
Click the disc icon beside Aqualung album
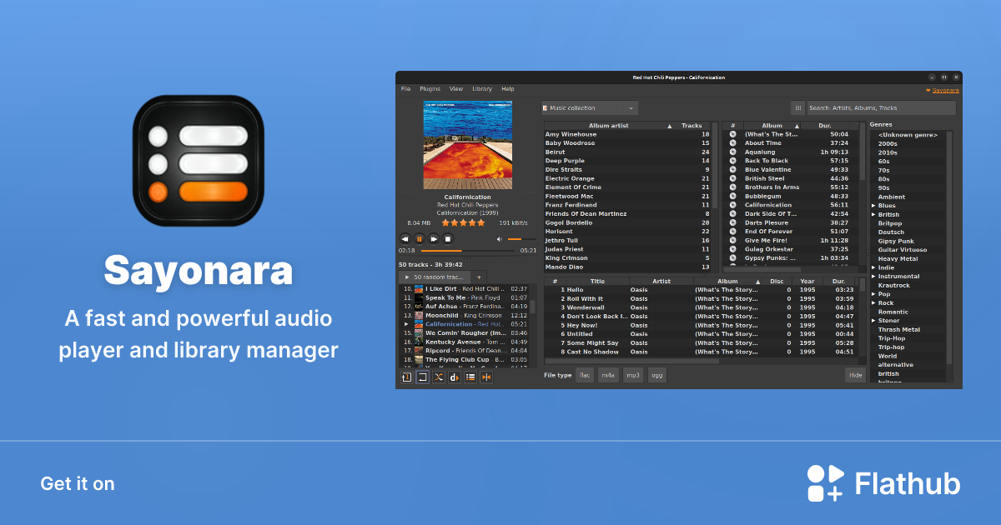click(x=732, y=152)
